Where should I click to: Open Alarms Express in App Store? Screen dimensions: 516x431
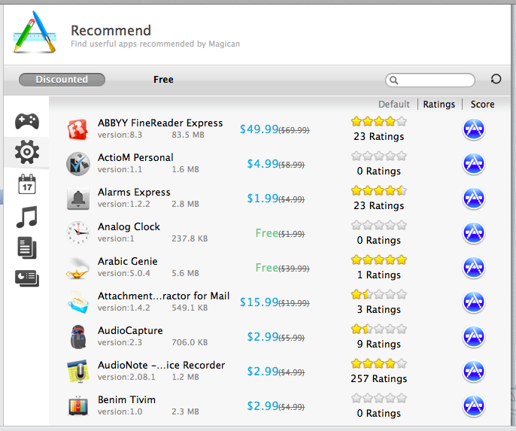click(x=474, y=198)
